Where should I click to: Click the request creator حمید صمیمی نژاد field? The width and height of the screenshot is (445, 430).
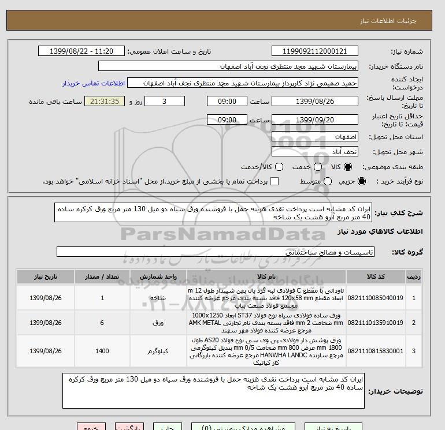(x=243, y=83)
